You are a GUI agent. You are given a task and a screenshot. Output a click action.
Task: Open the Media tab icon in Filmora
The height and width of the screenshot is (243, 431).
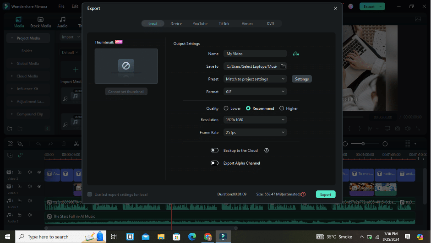click(x=18, y=20)
